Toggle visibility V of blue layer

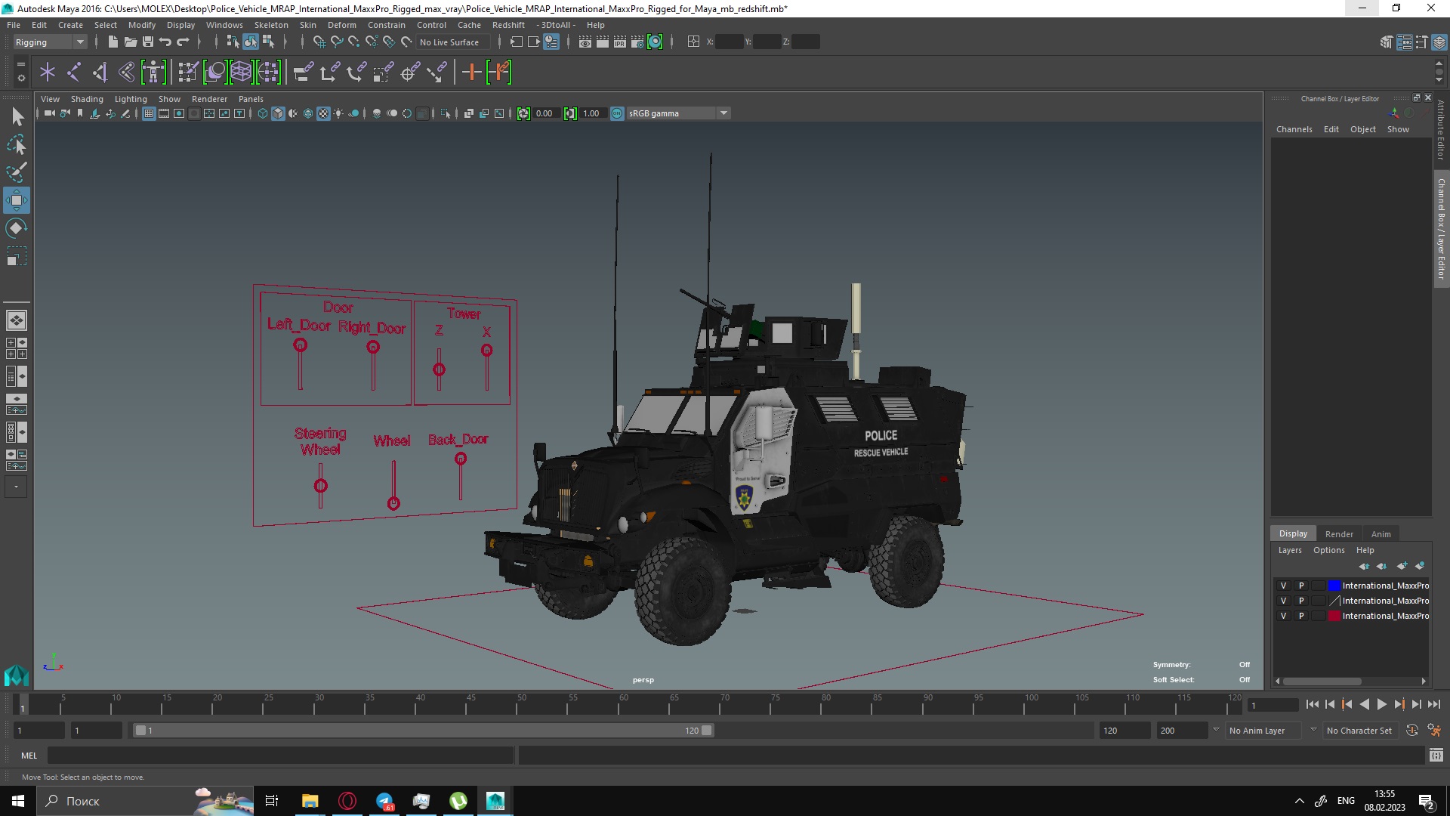pos(1283,586)
